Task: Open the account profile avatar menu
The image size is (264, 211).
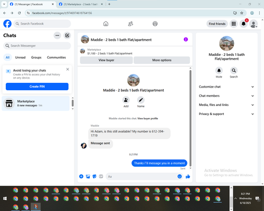Action: pos(253,24)
